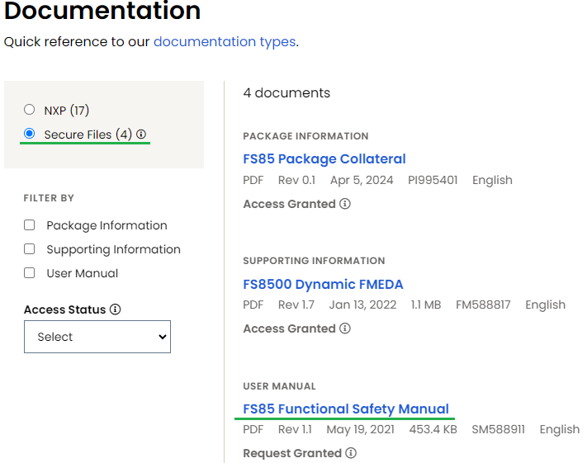
Task: Click info icon next to Secure Files
Action: click(141, 135)
